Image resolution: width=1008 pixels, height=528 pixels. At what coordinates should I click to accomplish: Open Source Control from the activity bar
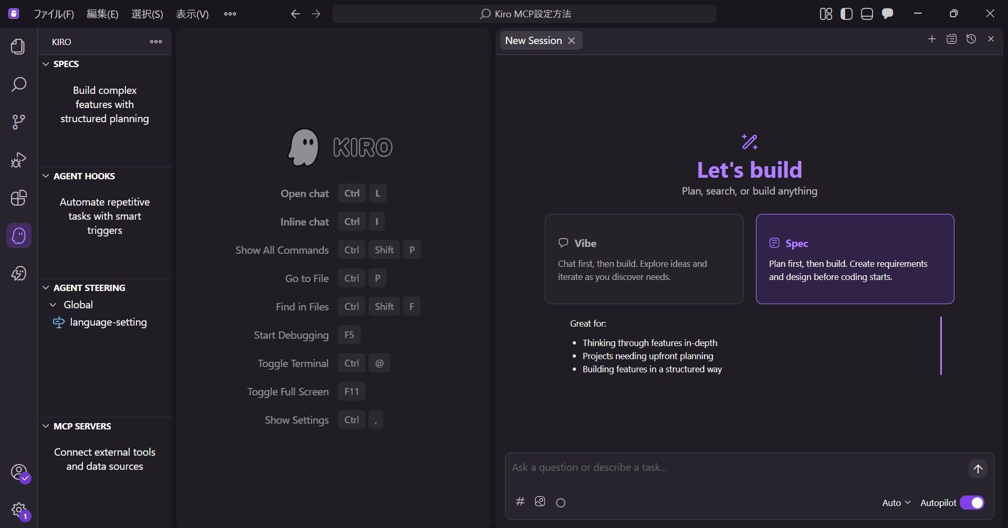pyautogui.click(x=18, y=122)
